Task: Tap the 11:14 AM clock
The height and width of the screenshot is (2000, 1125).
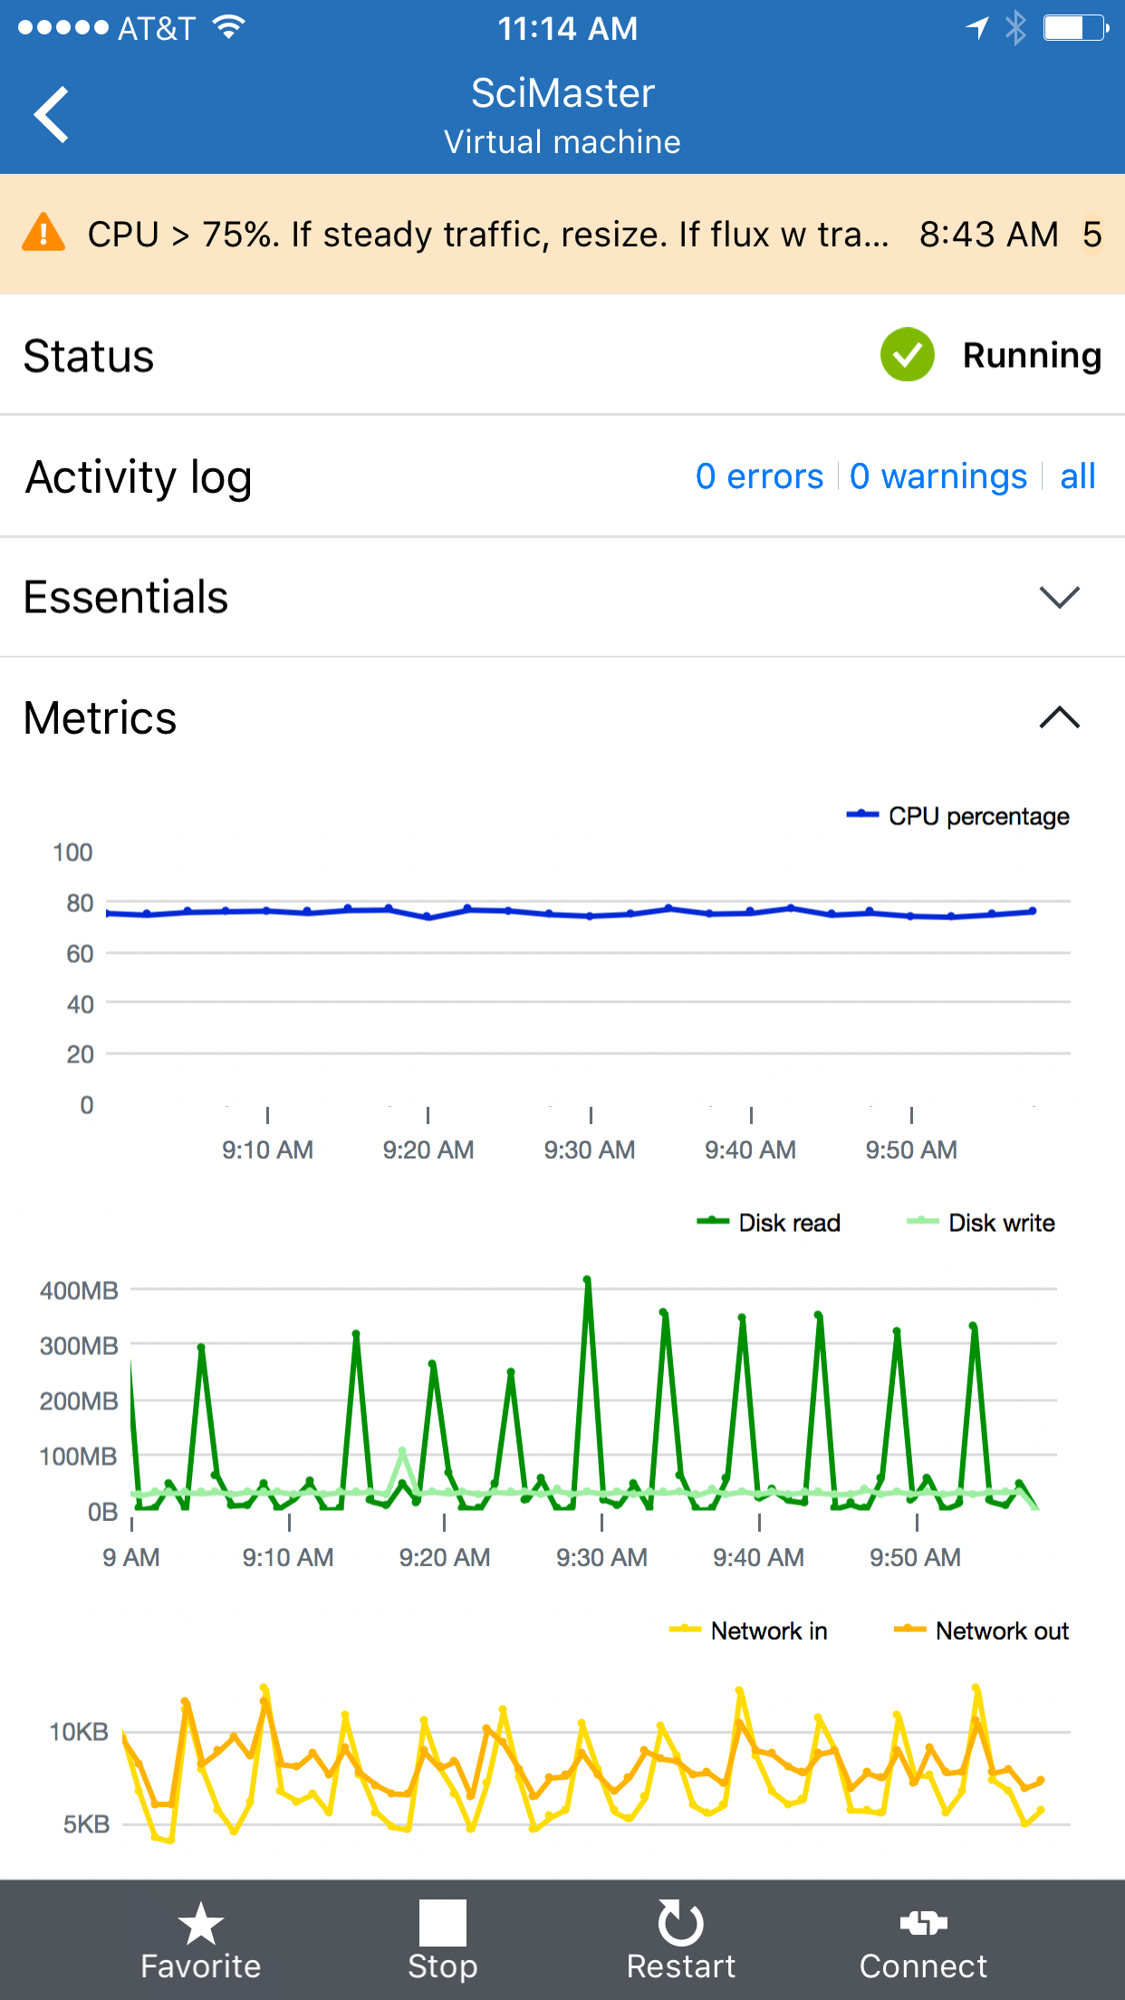Action: 568,28
